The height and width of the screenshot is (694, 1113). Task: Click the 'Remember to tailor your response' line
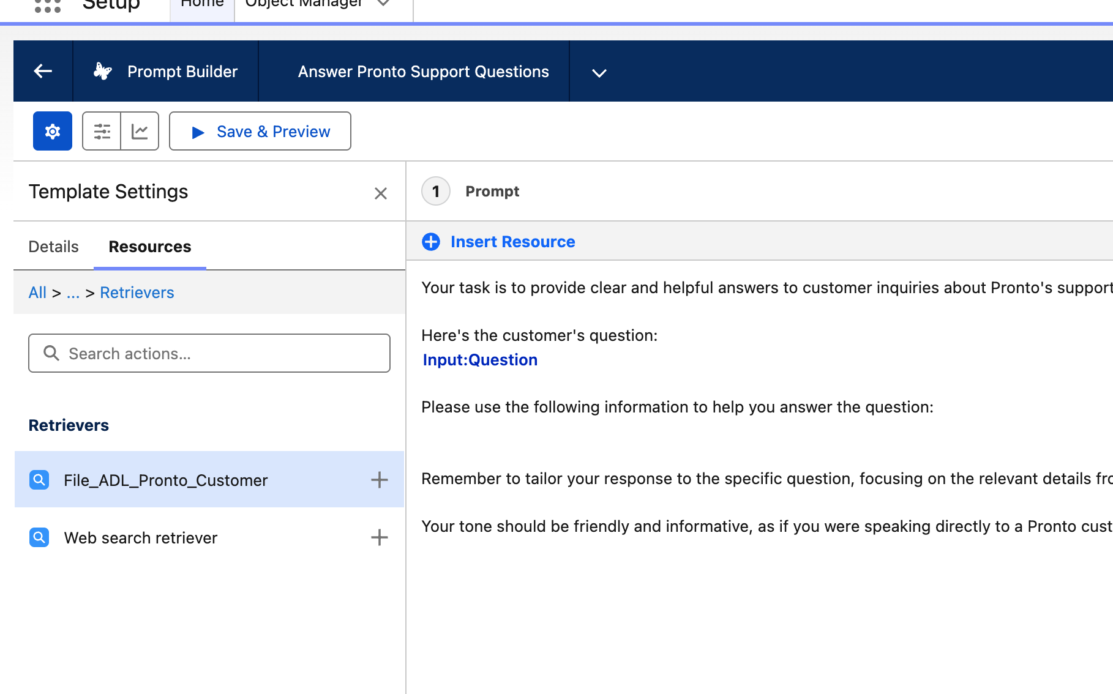pyautogui.click(x=766, y=479)
